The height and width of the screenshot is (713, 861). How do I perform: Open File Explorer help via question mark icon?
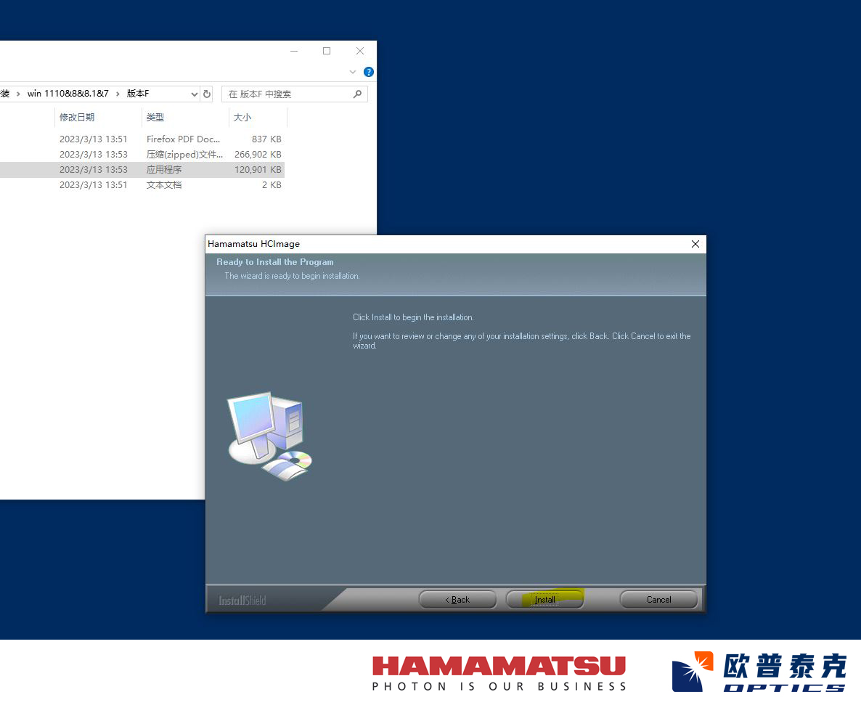[369, 72]
